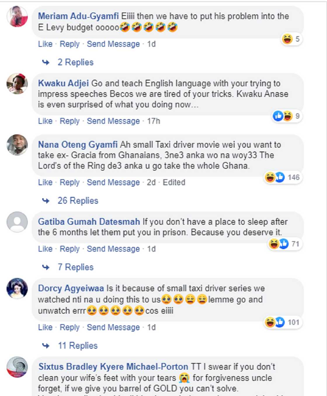Image resolution: width=327 pixels, height=396 pixels.
Task: Expand the 2 Replies under Meriam's comment
Action: (x=75, y=62)
